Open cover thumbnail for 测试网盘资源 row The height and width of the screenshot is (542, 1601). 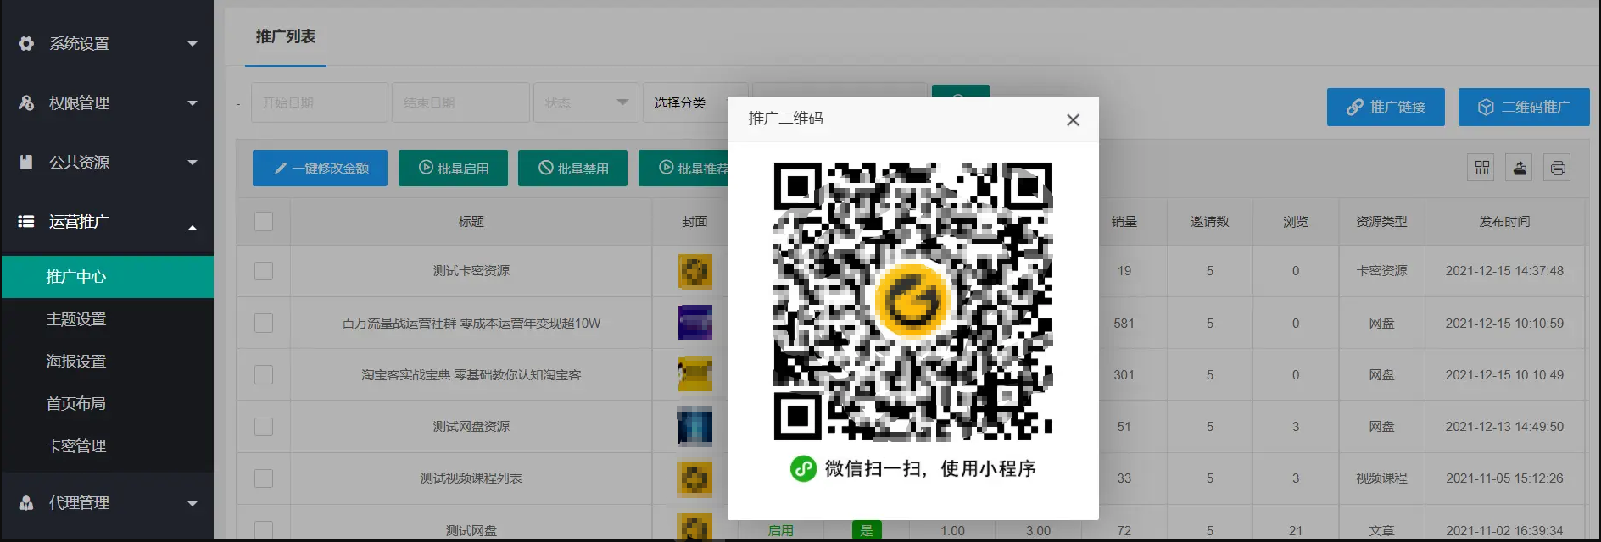(x=695, y=426)
